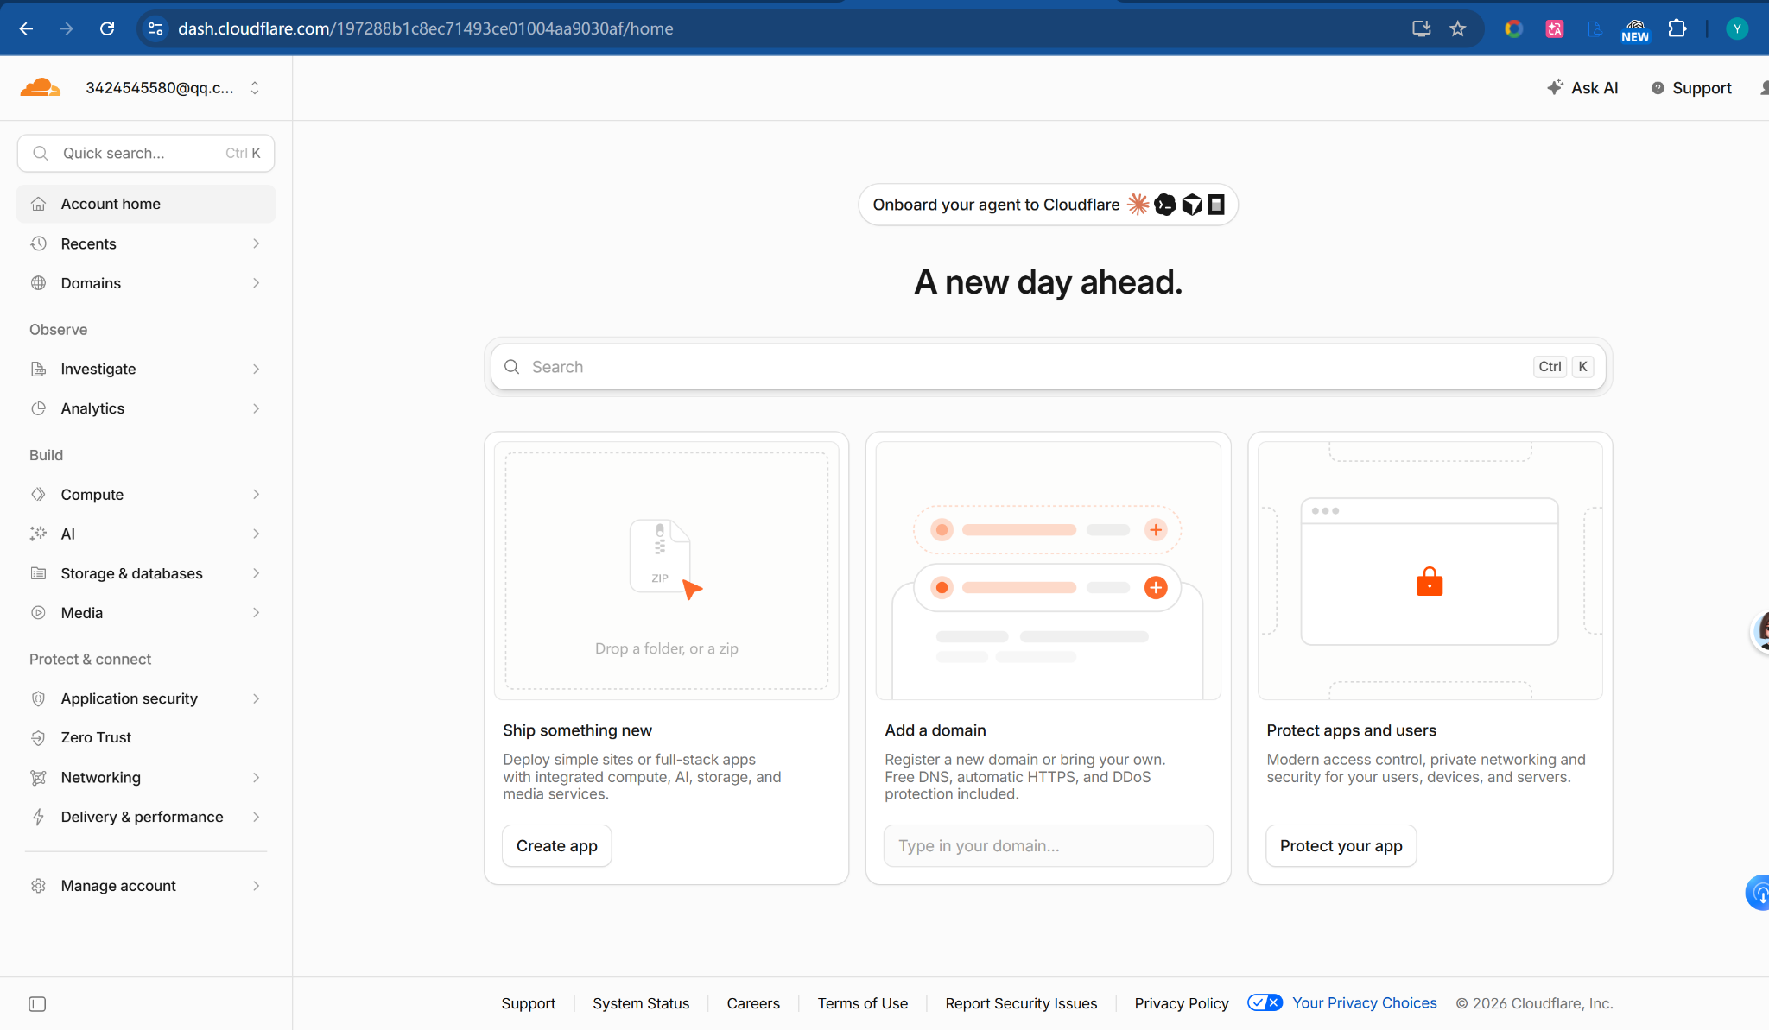Expand the Storage & databases chevron

point(256,573)
